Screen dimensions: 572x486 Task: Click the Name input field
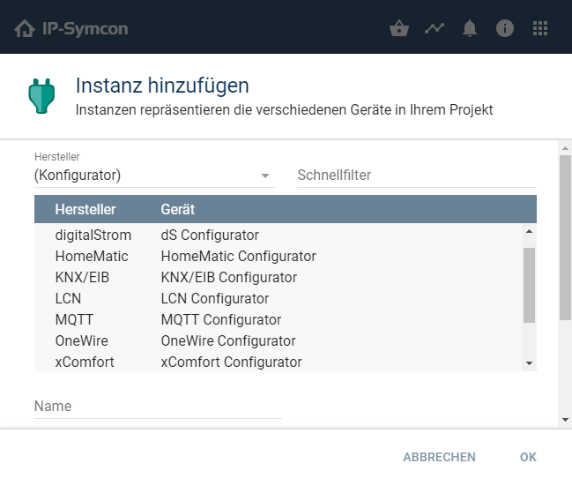(158, 407)
